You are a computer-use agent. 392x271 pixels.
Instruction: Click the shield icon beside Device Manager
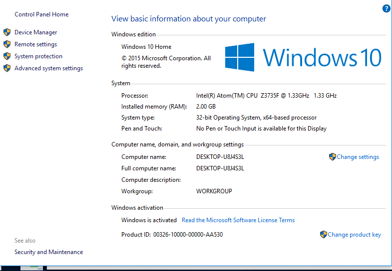pos(7,32)
